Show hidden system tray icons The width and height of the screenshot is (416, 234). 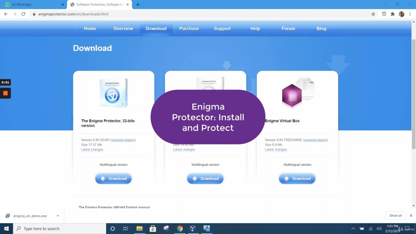click(x=353, y=228)
